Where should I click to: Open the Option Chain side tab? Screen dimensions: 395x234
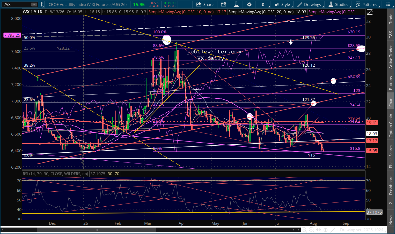(391, 126)
